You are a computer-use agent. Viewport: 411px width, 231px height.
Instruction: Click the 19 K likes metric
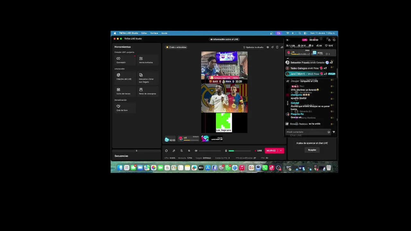329,46
